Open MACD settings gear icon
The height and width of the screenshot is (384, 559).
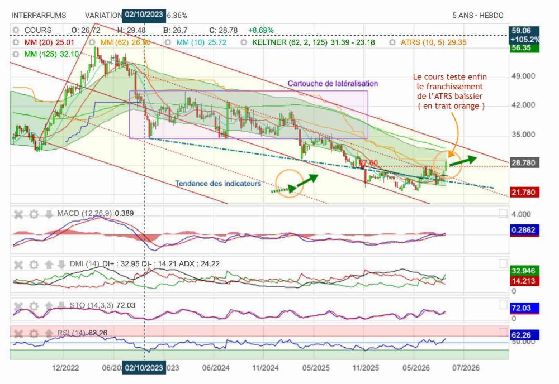(34, 214)
